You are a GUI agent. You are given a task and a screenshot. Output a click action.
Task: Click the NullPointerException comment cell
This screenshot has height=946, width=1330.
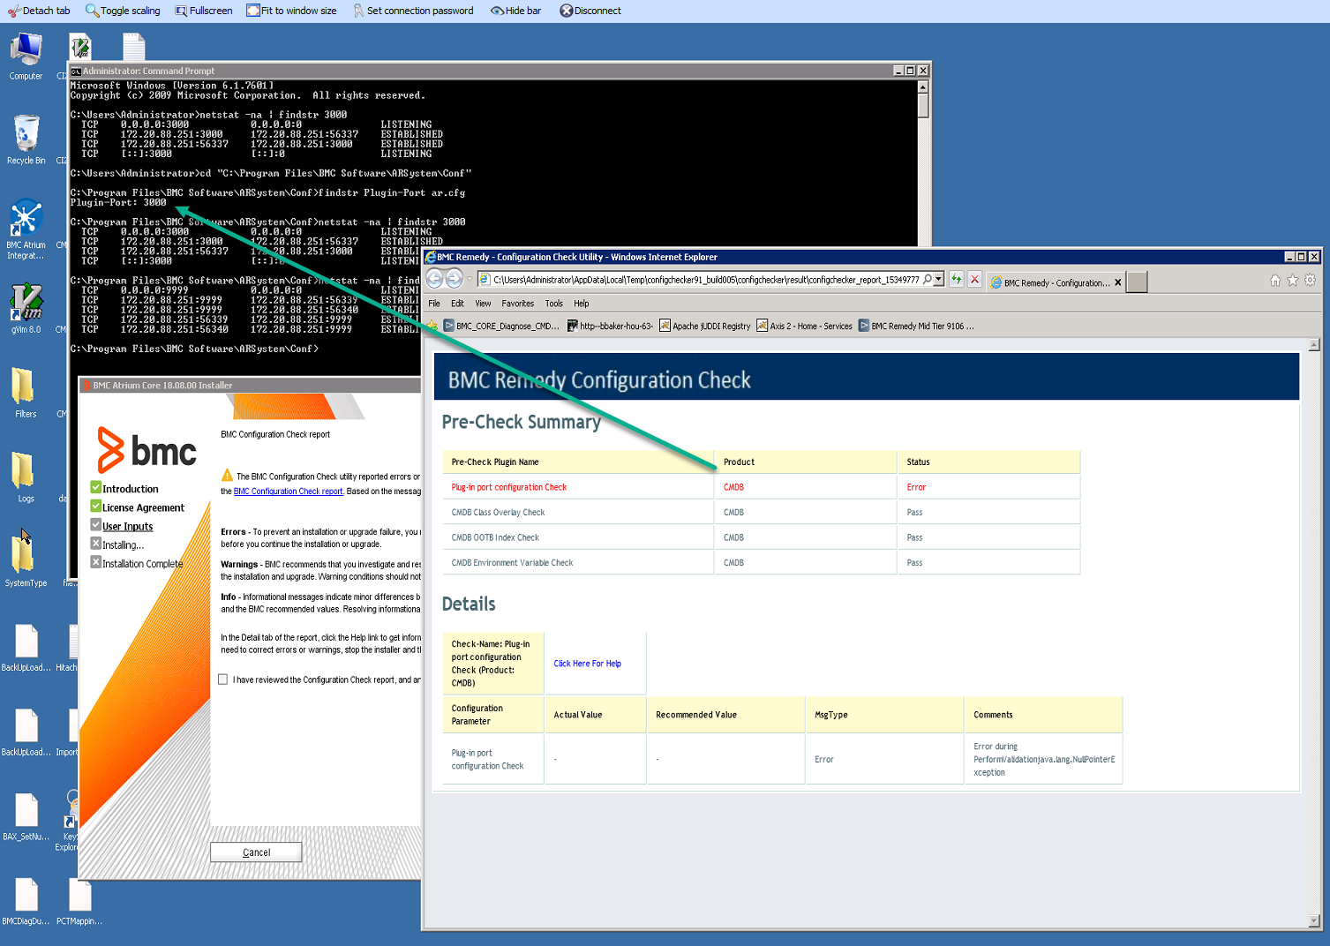coord(1044,760)
